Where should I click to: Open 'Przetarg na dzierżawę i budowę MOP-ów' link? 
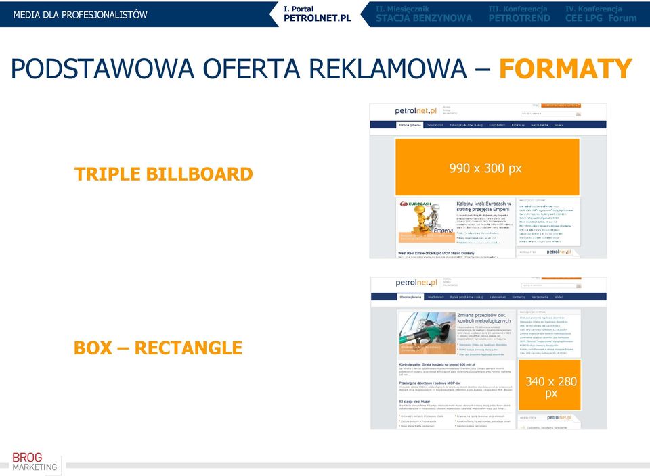(x=429, y=383)
